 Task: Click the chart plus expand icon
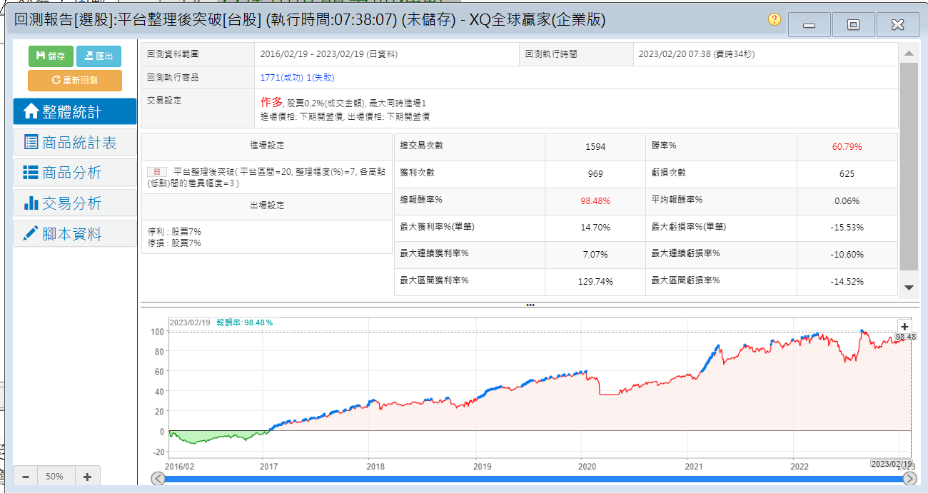(x=905, y=326)
